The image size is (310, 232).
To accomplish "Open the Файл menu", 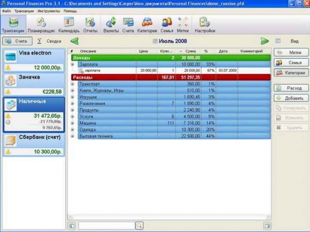I will tap(7, 11).
